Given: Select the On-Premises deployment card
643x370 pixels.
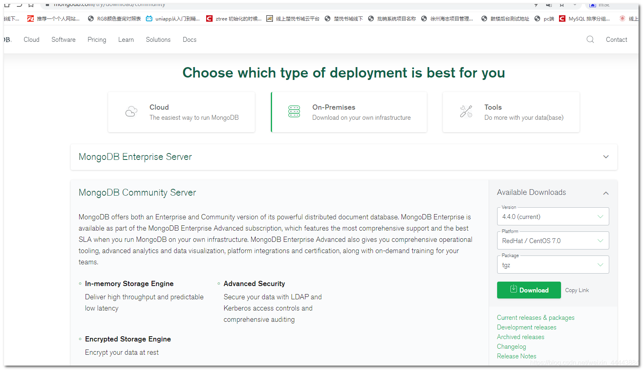Looking at the screenshot, I should pyautogui.click(x=349, y=112).
